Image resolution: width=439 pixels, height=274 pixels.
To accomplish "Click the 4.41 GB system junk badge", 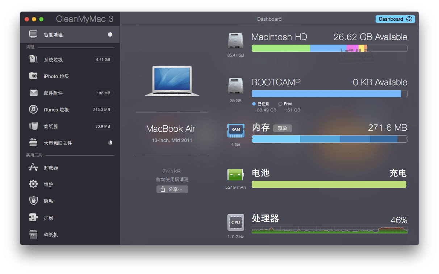I will [x=103, y=60].
